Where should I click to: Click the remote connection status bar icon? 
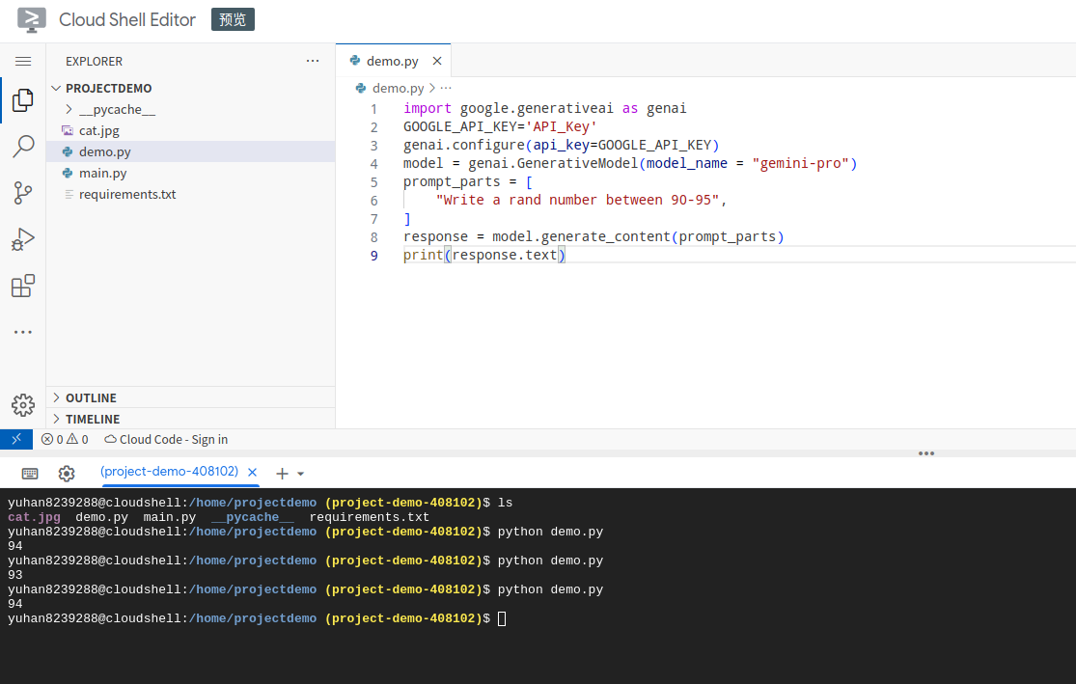15,439
